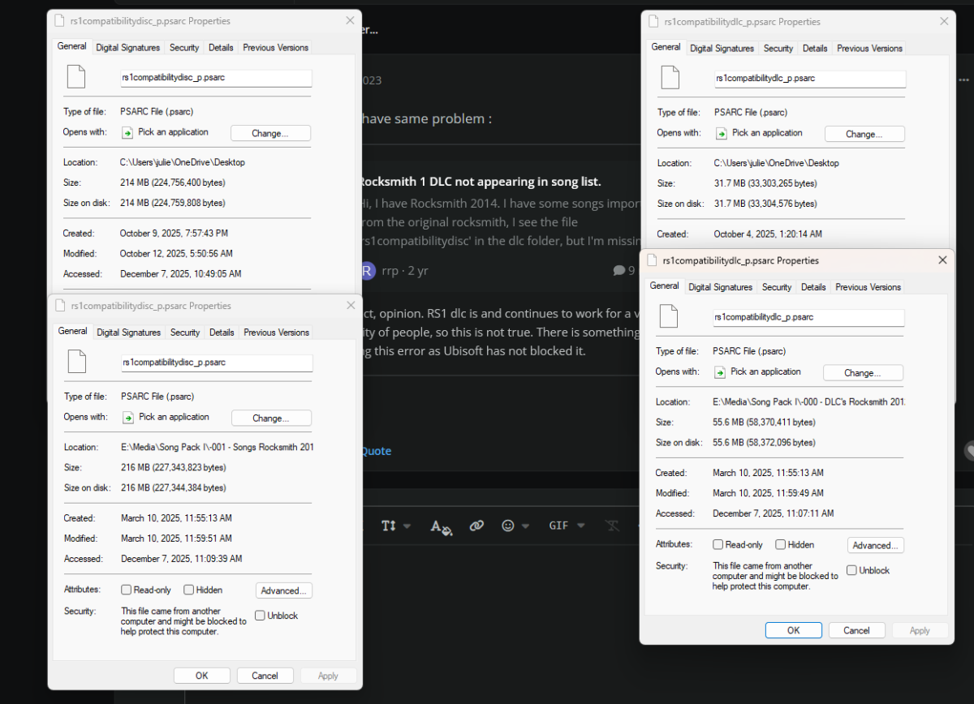The image size is (974, 704).
Task: Click the insert link chain icon
Action: pos(476,526)
